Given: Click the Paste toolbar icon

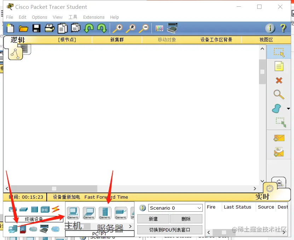Looking at the screenshot, I should [x=76, y=28].
